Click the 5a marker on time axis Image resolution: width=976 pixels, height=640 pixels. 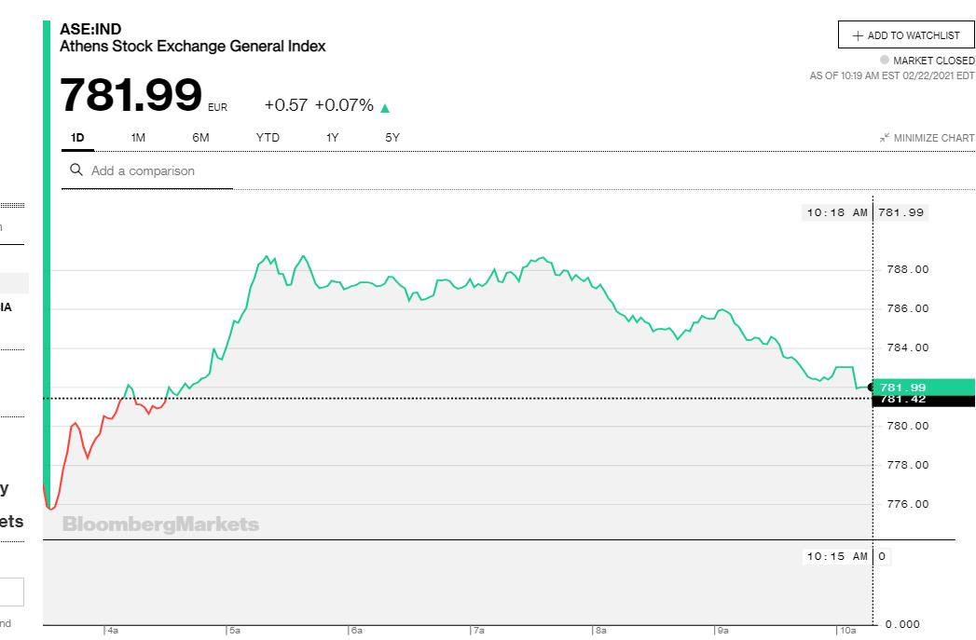coord(234,631)
